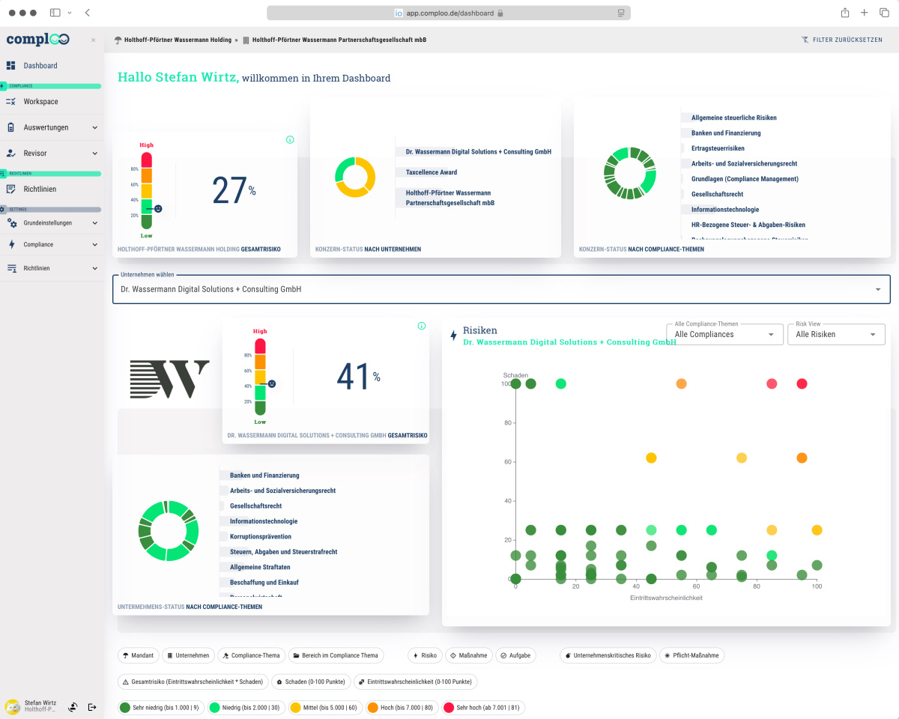Screen dimensions: 899x719
Task: Click the Safari share icon
Action: point(845,13)
